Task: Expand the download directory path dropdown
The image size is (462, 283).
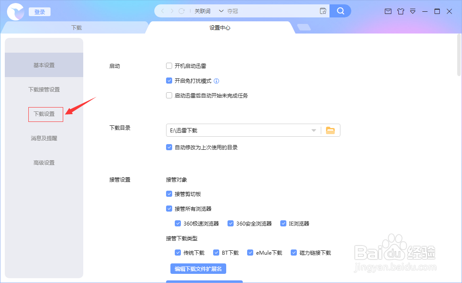Action: pyautogui.click(x=313, y=130)
